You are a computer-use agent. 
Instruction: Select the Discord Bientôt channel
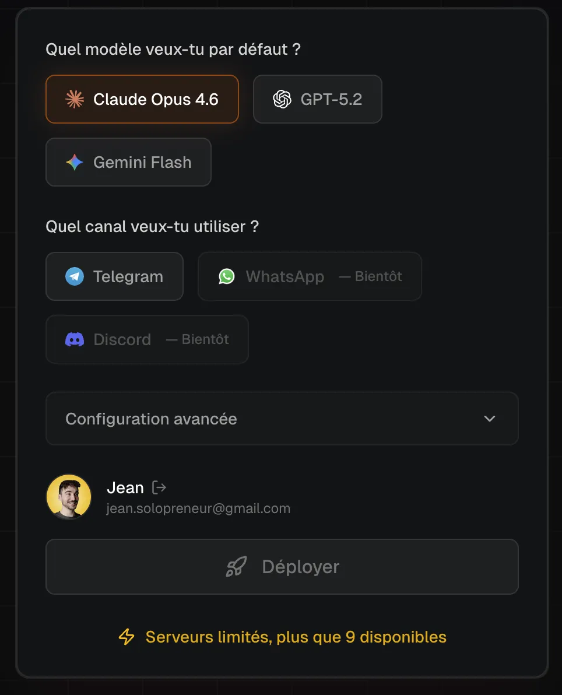pyautogui.click(x=147, y=339)
